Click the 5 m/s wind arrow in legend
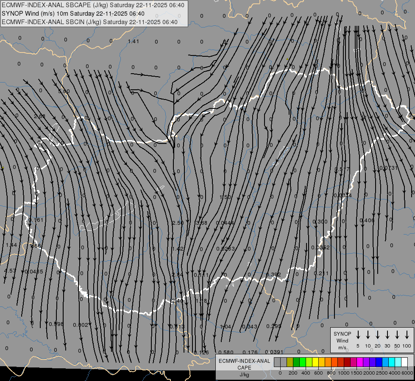 [358, 335]
